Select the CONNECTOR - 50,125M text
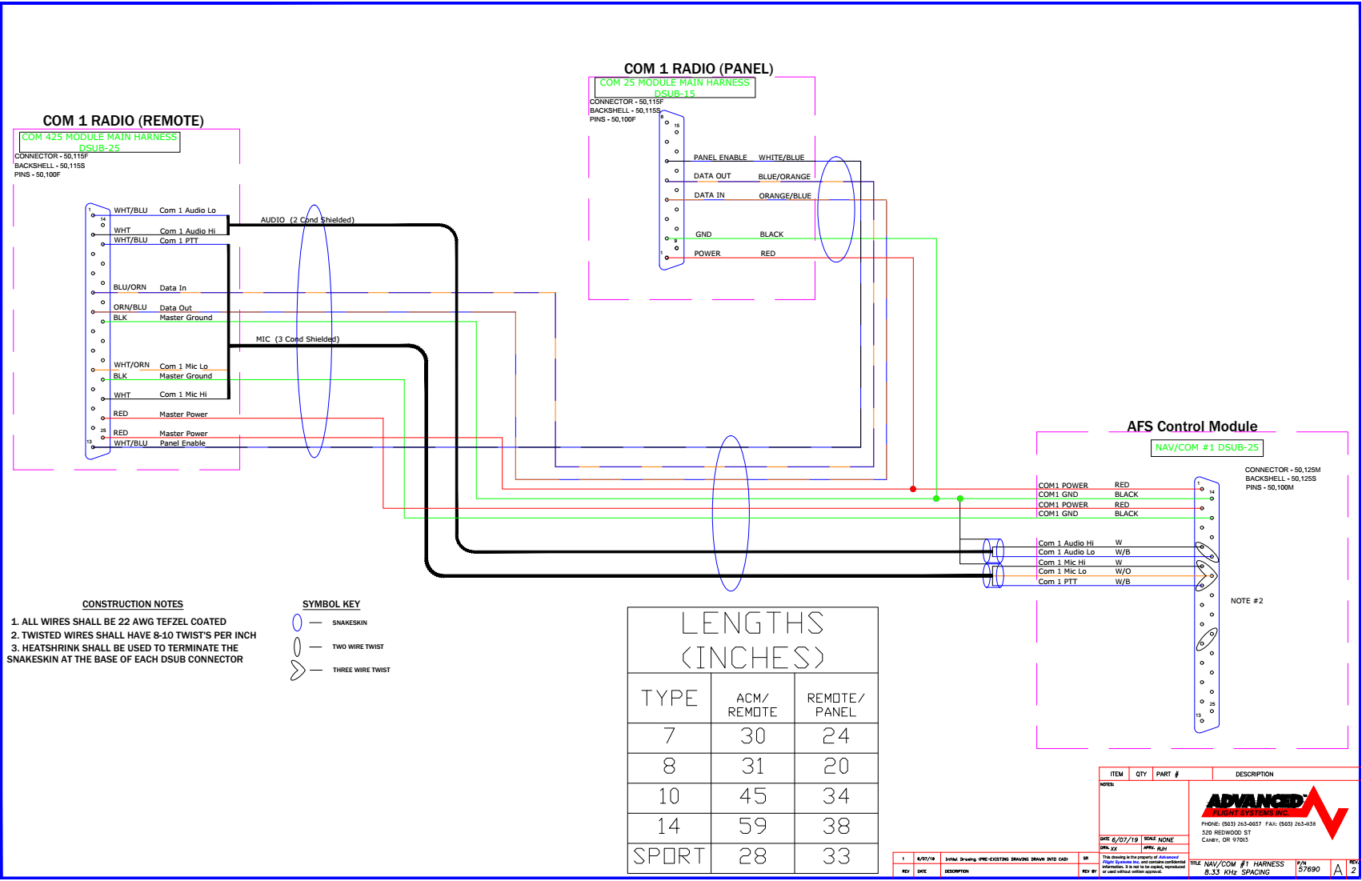The image size is (1362, 881). pyautogui.click(x=1283, y=470)
